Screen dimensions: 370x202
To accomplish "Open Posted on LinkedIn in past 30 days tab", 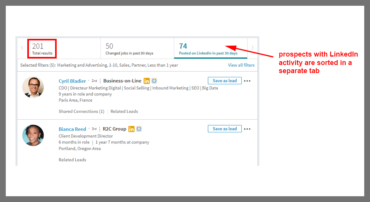I will click(208, 48).
